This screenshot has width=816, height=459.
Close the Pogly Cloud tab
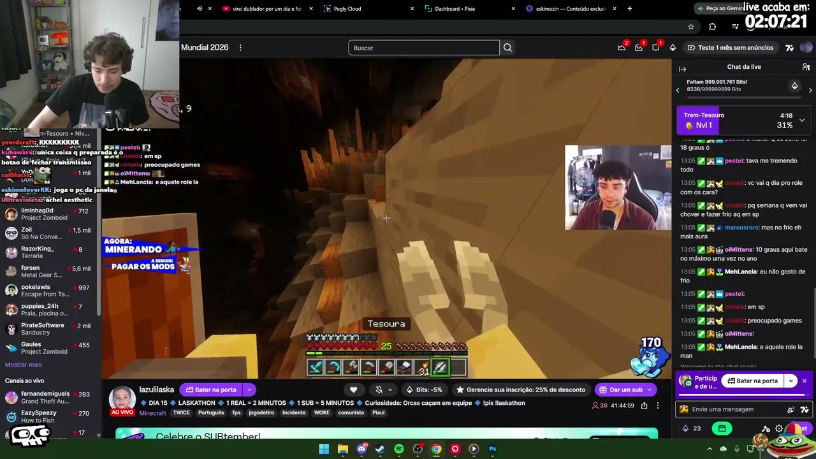click(x=412, y=9)
